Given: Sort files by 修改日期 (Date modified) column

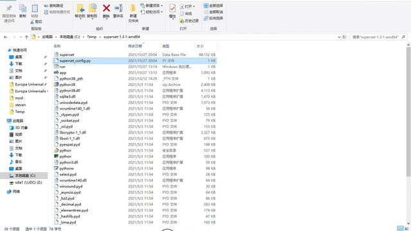Looking at the screenshot, I should (135, 46).
